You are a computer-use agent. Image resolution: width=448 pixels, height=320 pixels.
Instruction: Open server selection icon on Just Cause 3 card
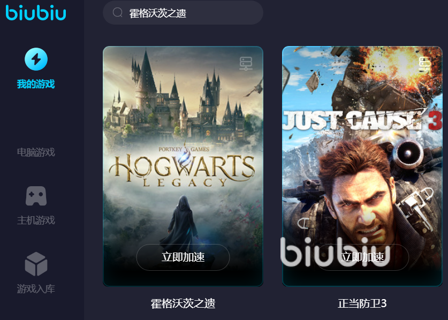click(x=425, y=64)
